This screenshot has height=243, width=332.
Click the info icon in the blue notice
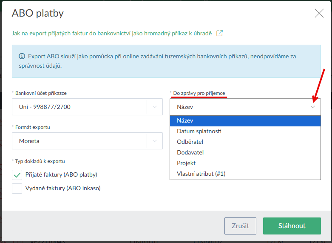coord(22,56)
